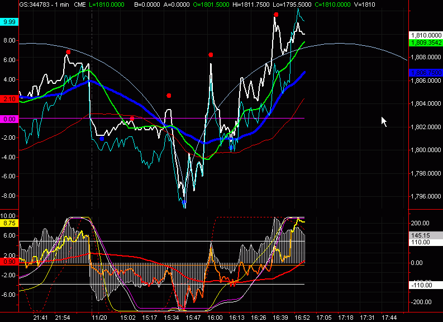Click the 1,796.0000 price axis label
The height and width of the screenshot is (322, 443).
(426, 196)
